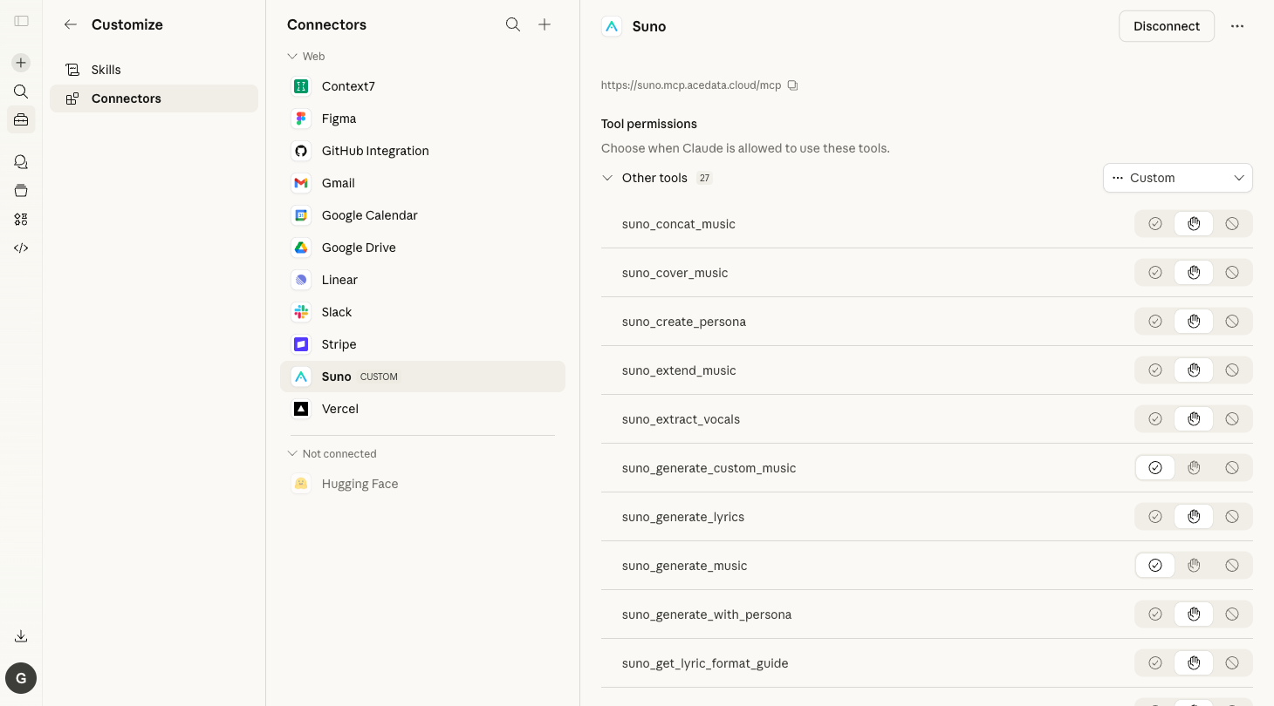Image resolution: width=1274 pixels, height=706 pixels.
Task: Disconnect the Suno connector
Action: point(1167,26)
